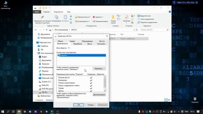Click the Rename button in ribbon

click(100, 21)
